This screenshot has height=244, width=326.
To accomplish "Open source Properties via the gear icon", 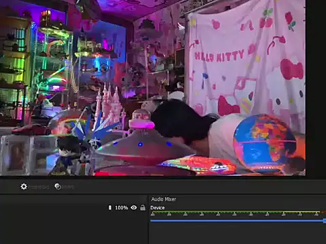I will 24,186.
